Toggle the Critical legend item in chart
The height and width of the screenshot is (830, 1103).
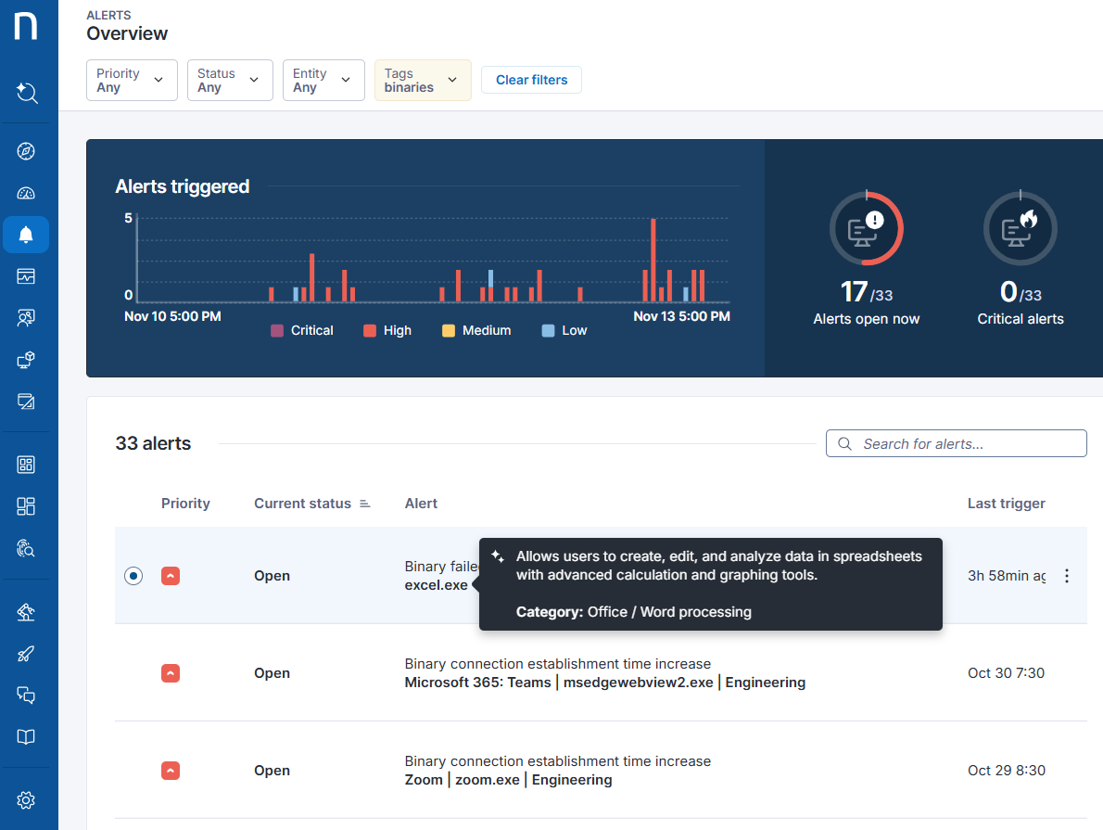tap(301, 330)
